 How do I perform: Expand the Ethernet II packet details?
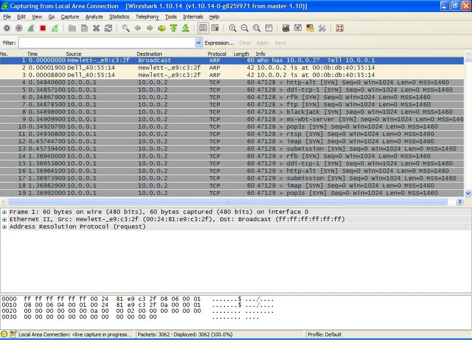tap(4, 219)
